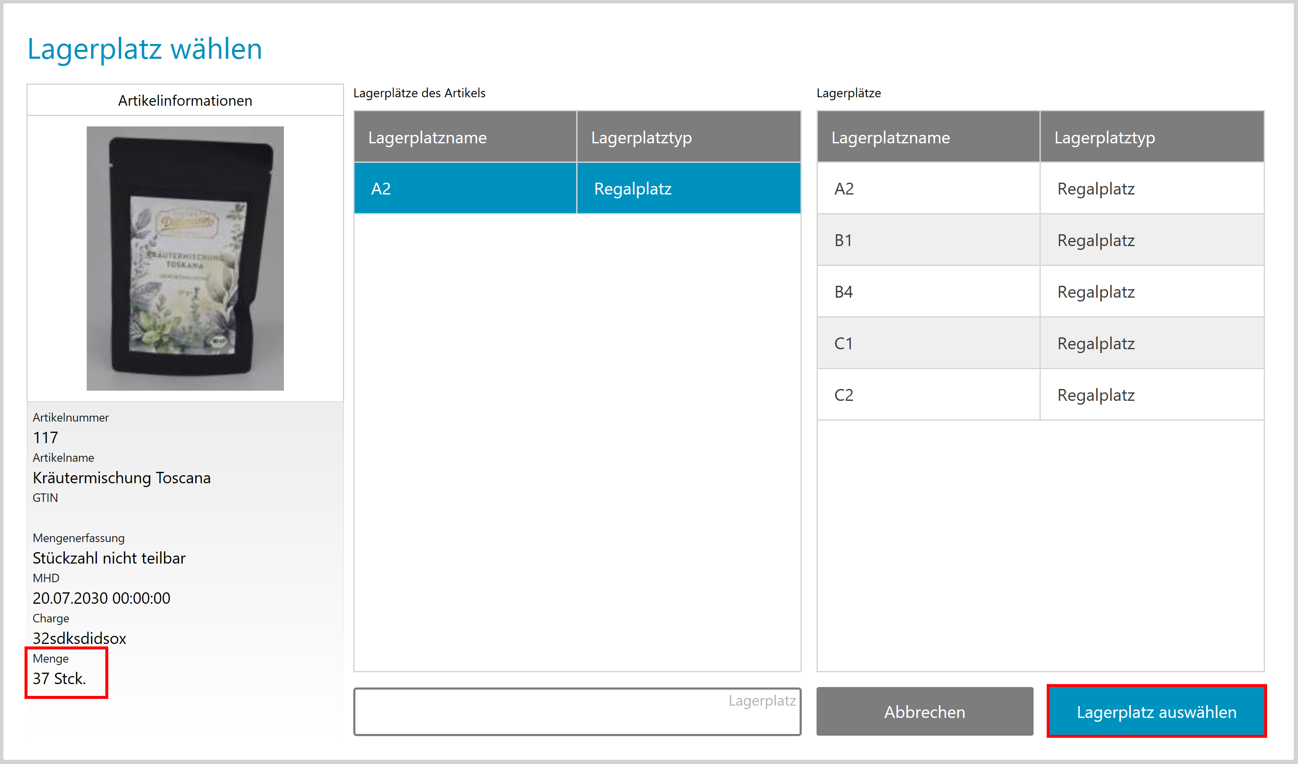
Task: Click the 37 Stck. quantity value
Action: click(x=59, y=678)
